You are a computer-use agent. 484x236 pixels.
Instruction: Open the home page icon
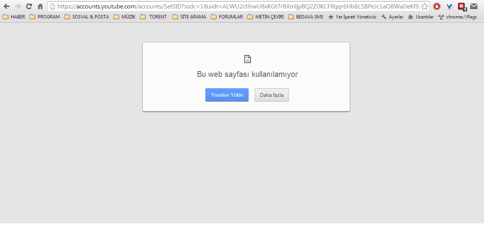[40, 6]
